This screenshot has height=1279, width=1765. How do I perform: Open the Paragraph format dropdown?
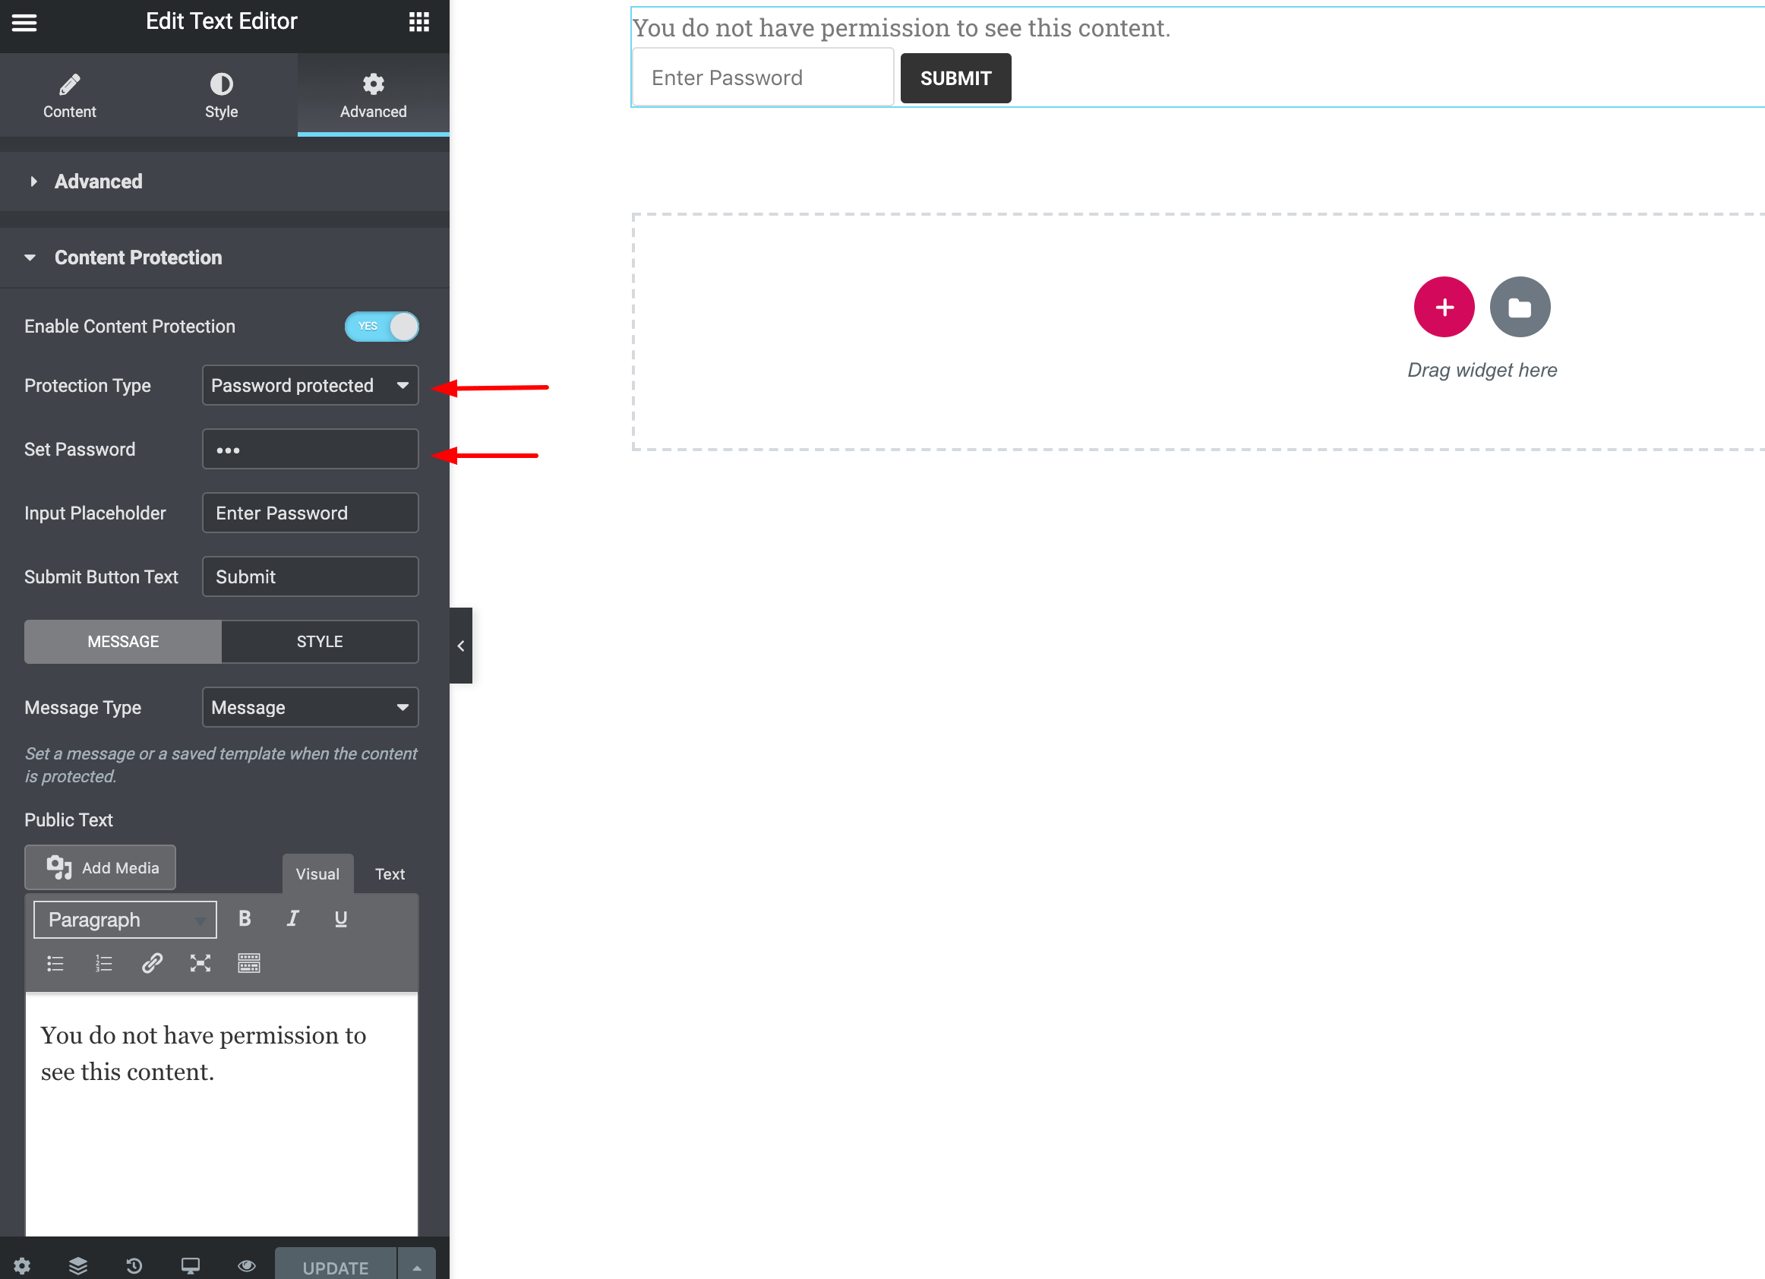tap(124, 919)
